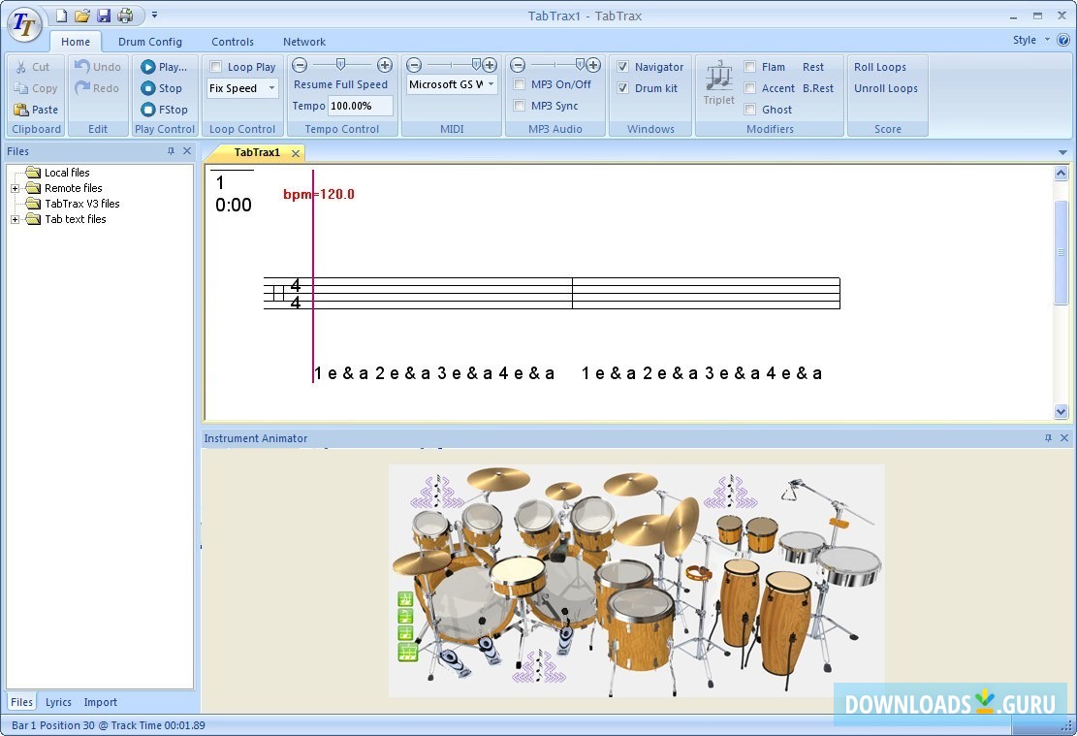
Task: Enable Loop Play
Action: (x=216, y=66)
